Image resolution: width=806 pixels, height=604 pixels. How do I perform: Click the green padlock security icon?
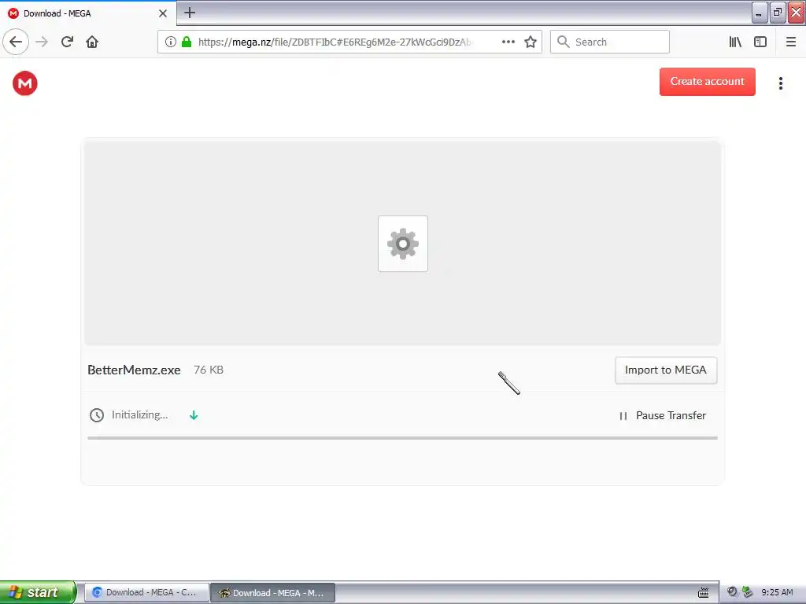coord(187,42)
